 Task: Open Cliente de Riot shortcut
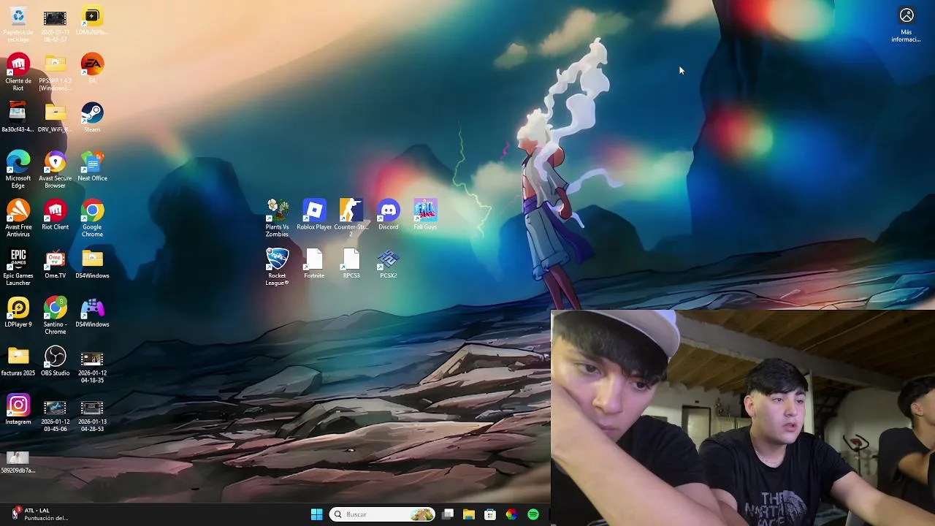[18, 72]
